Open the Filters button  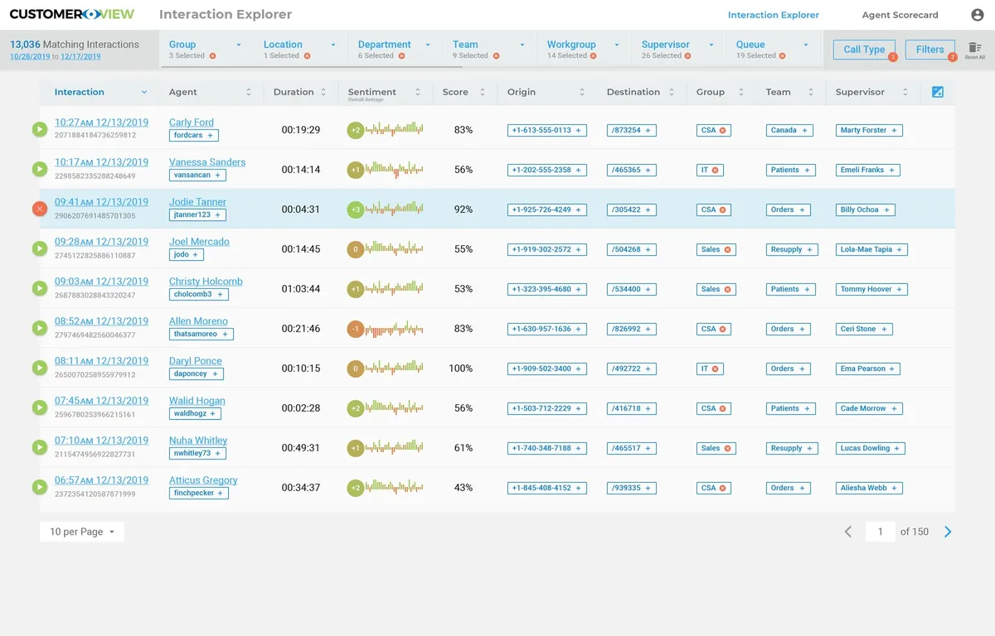pyautogui.click(x=929, y=50)
